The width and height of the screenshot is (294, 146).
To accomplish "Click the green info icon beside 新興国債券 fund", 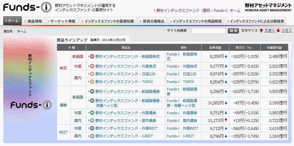I will (92, 91).
